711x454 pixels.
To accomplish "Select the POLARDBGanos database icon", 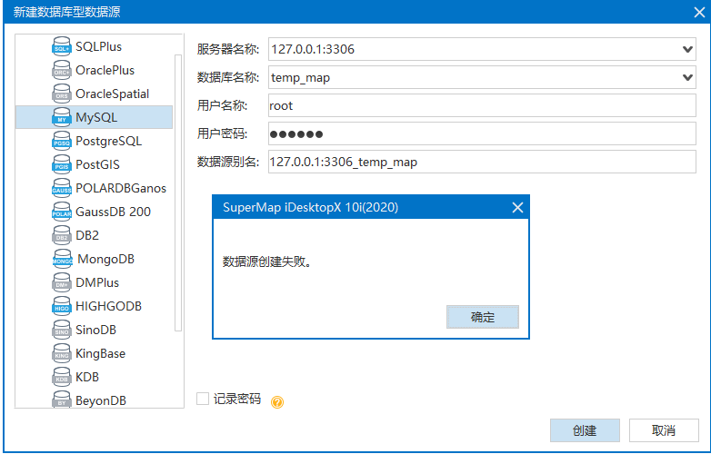I will (62, 188).
